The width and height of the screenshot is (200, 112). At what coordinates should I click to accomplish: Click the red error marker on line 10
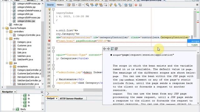click(49, 41)
